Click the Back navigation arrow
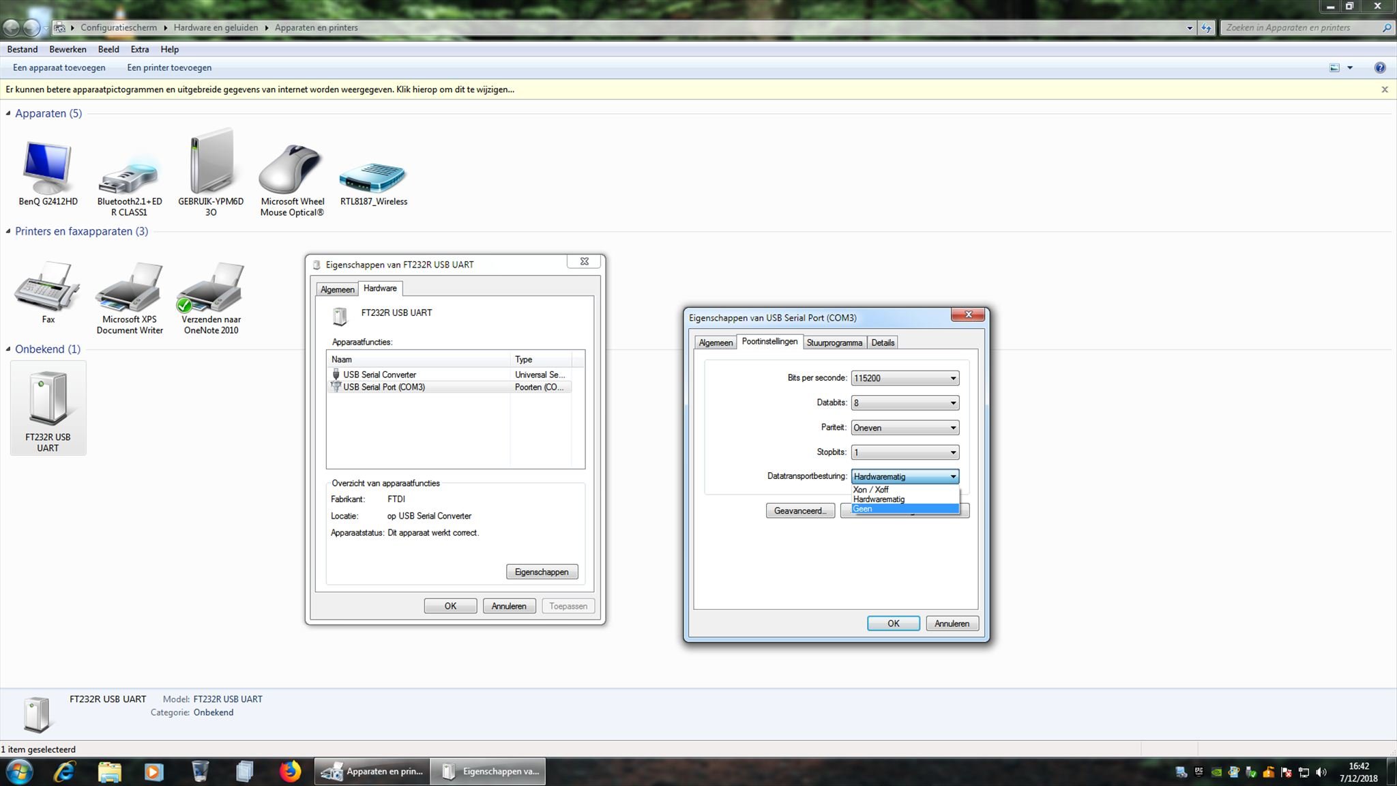The width and height of the screenshot is (1397, 786). click(11, 27)
